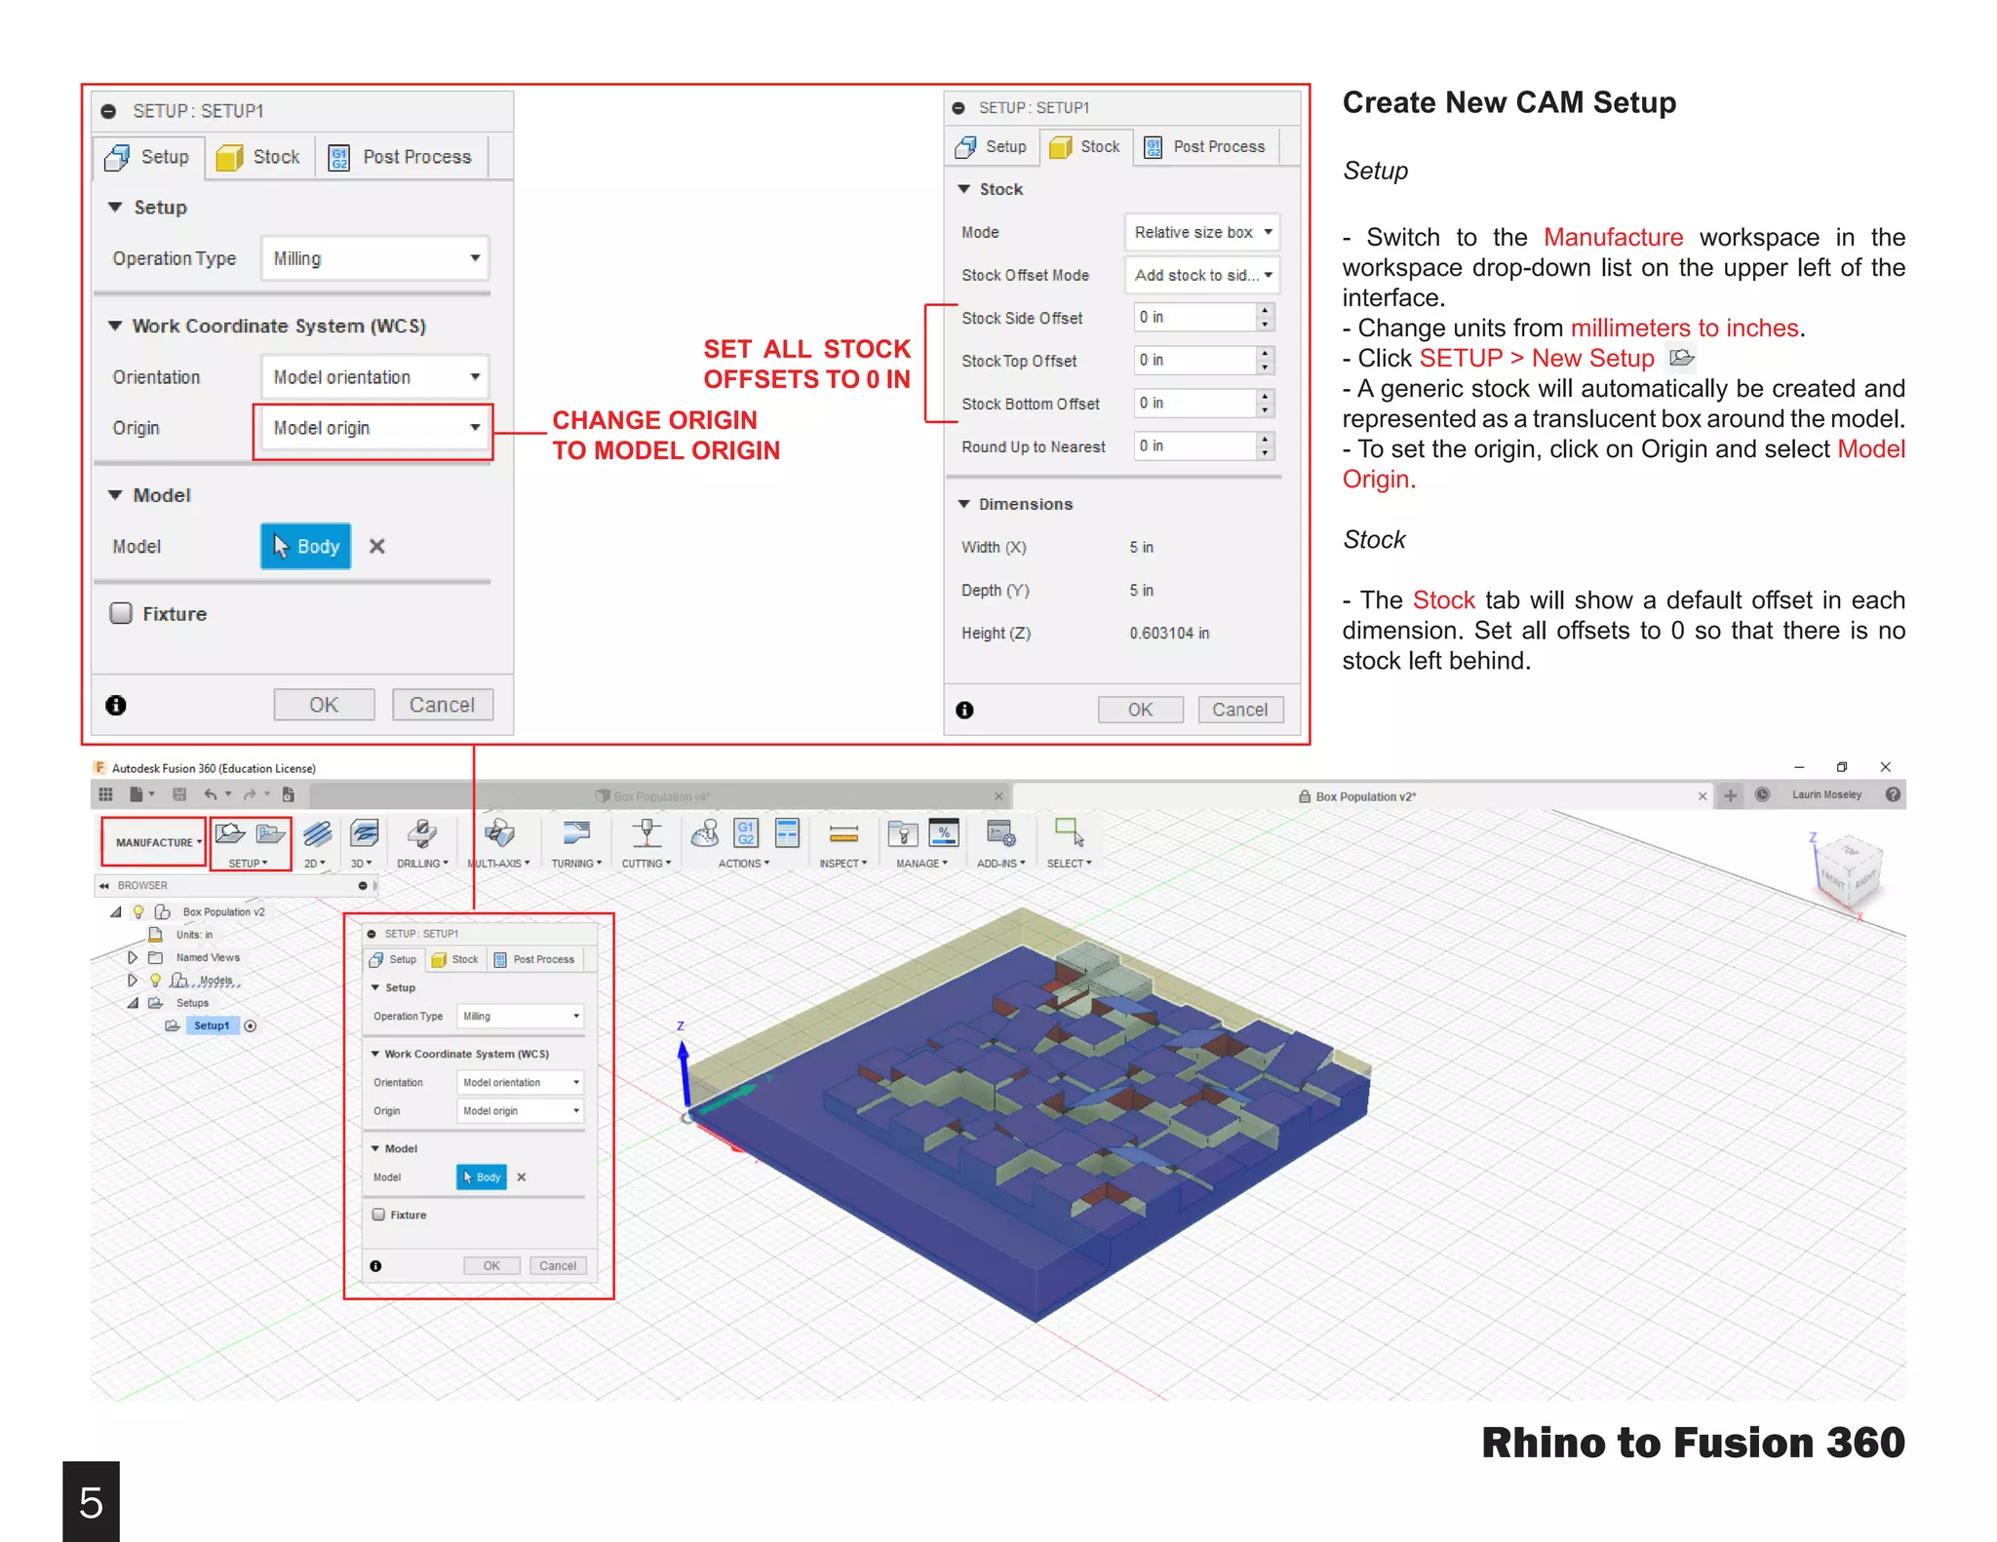Open the MANUFACTURE workspace dropdown
Image resolution: width=1997 pixels, height=1542 pixels.
tap(155, 842)
